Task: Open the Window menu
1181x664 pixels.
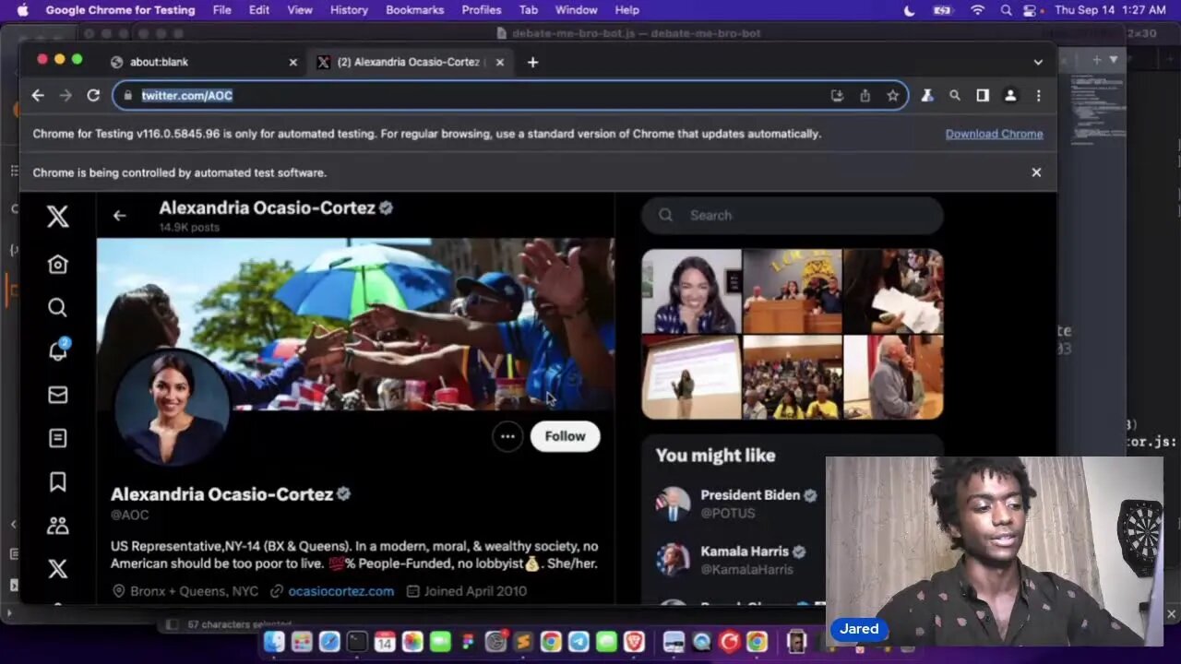Action: 576,10
